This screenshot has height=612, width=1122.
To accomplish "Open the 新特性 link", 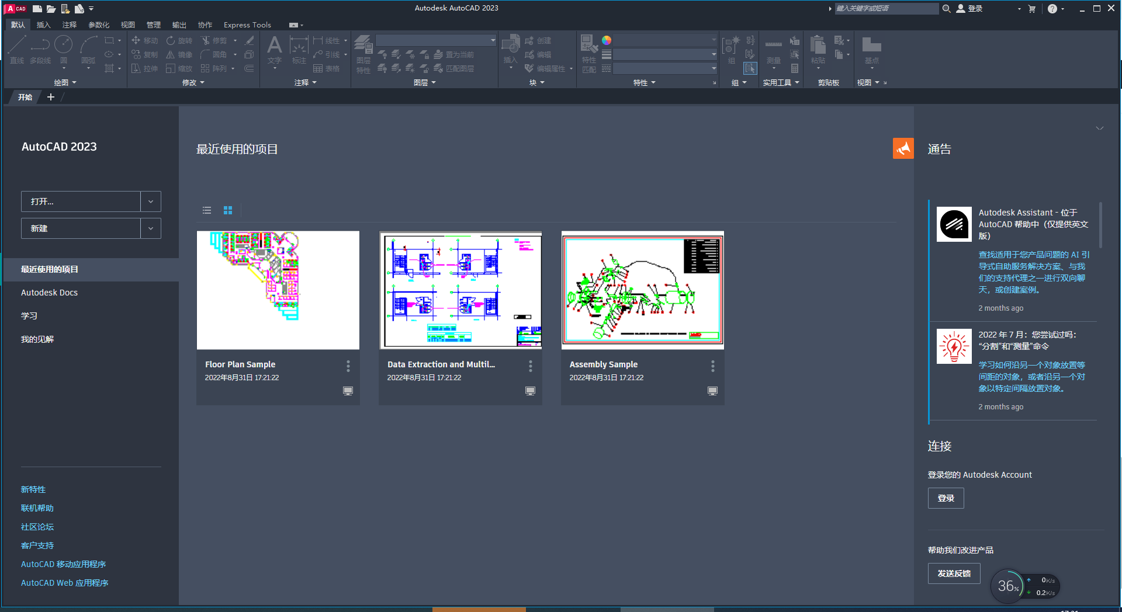I will click(x=33, y=489).
